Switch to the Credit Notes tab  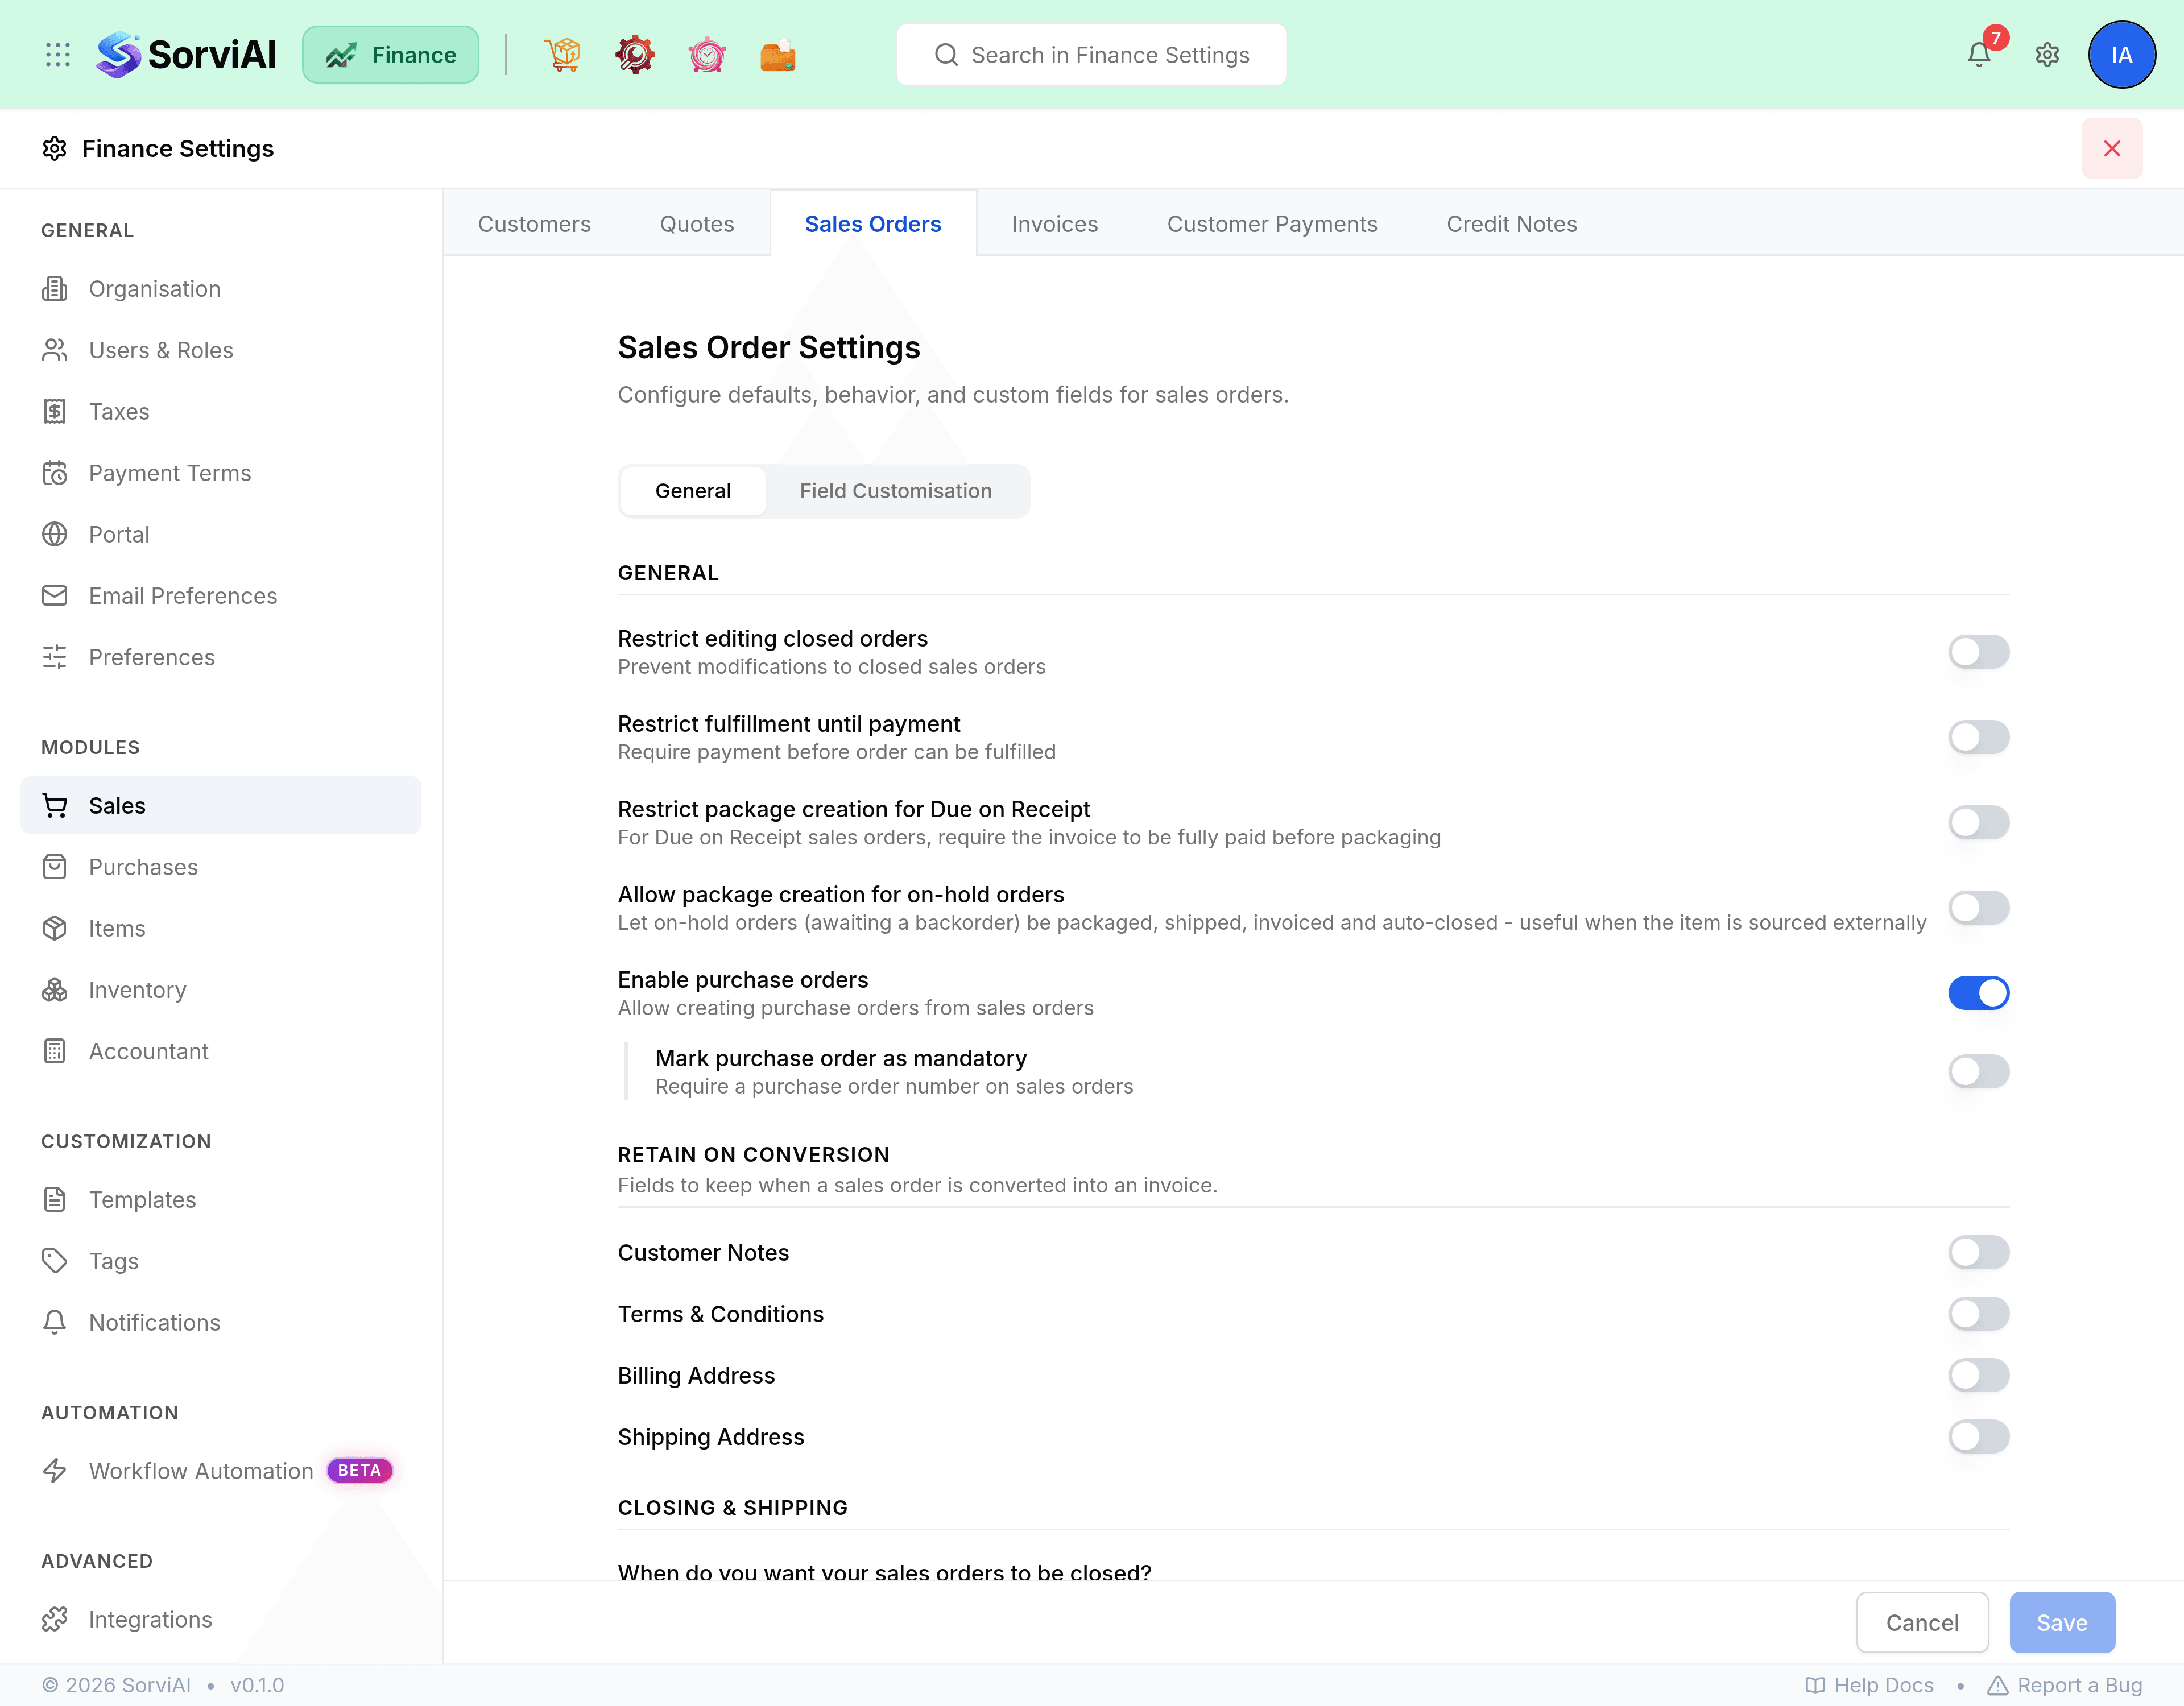(x=1511, y=224)
